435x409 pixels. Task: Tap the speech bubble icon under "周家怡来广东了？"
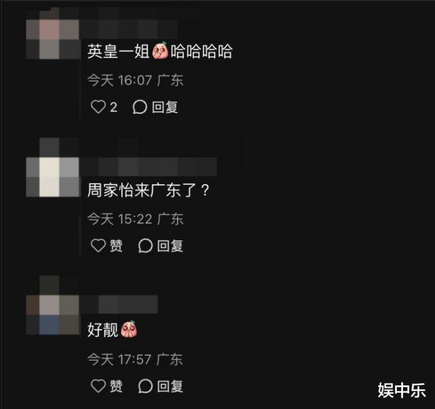146,245
